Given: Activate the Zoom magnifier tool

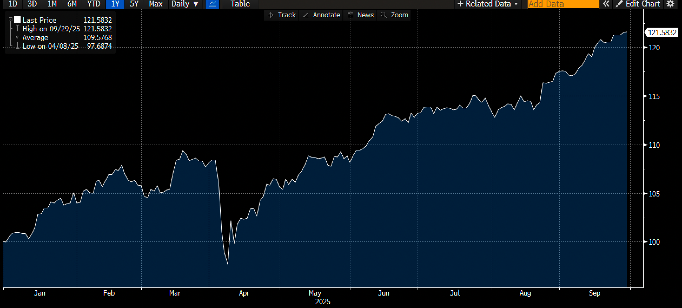Looking at the screenshot, I should (x=394, y=15).
